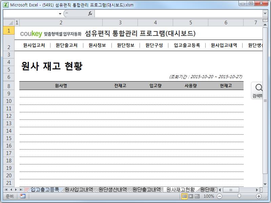Click the vertical scrollbar thumb

point(265,100)
